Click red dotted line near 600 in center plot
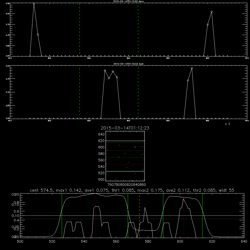Viewport: 250px width, 250px height. click(125, 146)
